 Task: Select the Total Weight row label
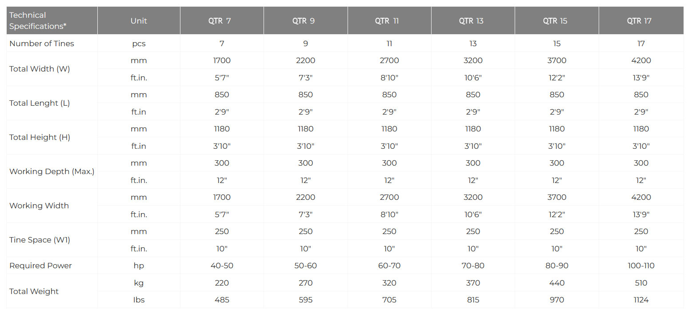click(34, 291)
